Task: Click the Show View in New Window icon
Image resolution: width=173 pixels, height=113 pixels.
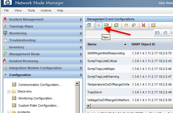Action: click(89, 25)
